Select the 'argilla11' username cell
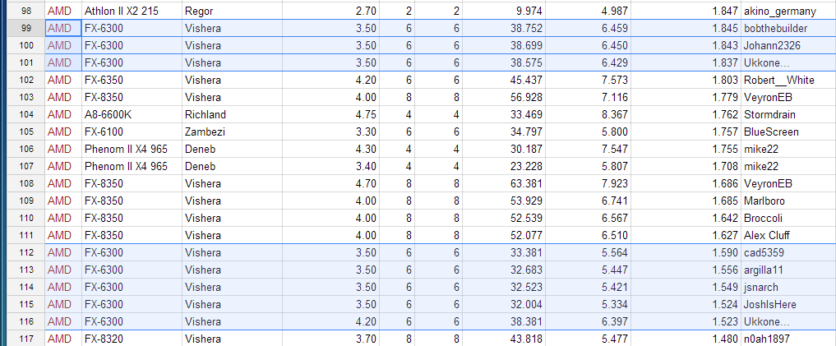Image resolution: width=836 pixels, height=346 pixels. pyautogui.click(x=788, y=270)
